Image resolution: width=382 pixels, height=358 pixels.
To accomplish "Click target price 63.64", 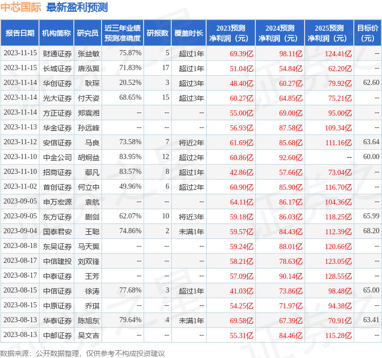I will 371,142.
